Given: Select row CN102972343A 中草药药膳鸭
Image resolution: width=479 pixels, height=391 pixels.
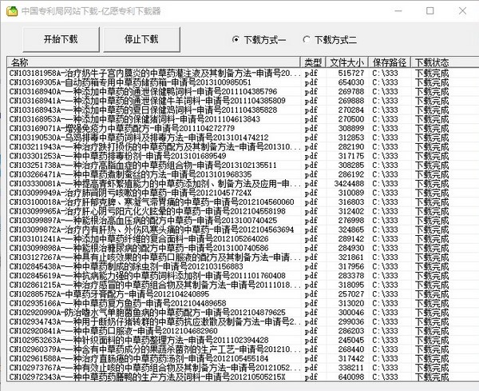Looking at the screenshot, I should coord(243,377).
